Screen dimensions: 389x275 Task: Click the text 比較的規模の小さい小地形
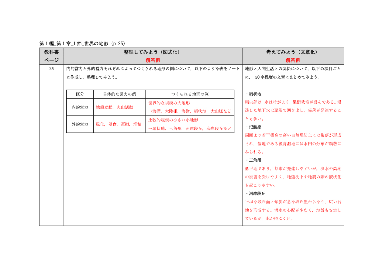(173, 120)
